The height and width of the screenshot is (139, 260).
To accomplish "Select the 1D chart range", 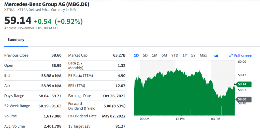I will [x=136, y=55].
